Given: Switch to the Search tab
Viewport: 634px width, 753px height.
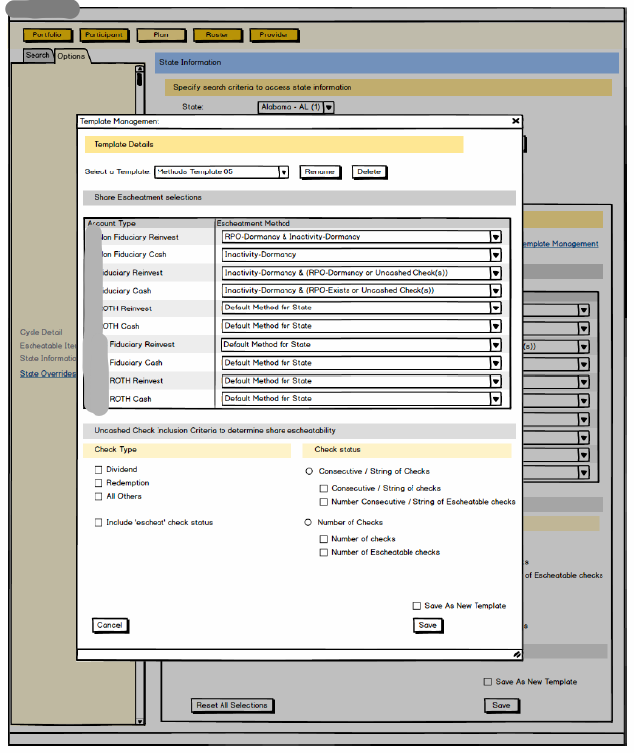Looking at the screenshot, I should tap(37, 56).
